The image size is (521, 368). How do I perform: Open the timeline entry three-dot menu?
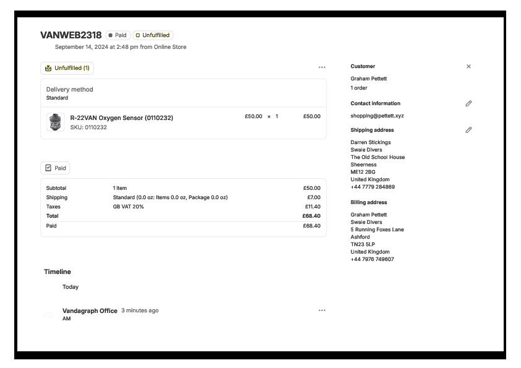tap(322, 310)
